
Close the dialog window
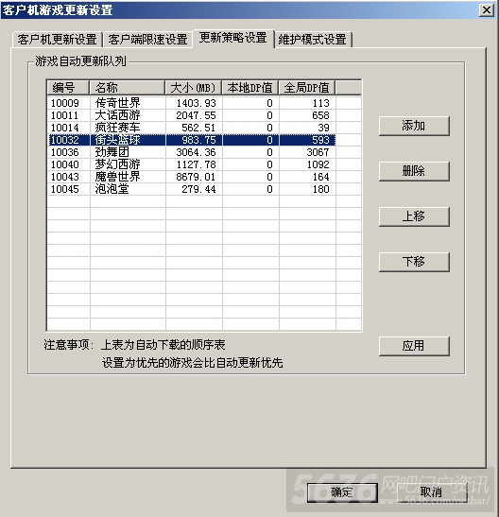pyautogui.click(x=487, y=10)
